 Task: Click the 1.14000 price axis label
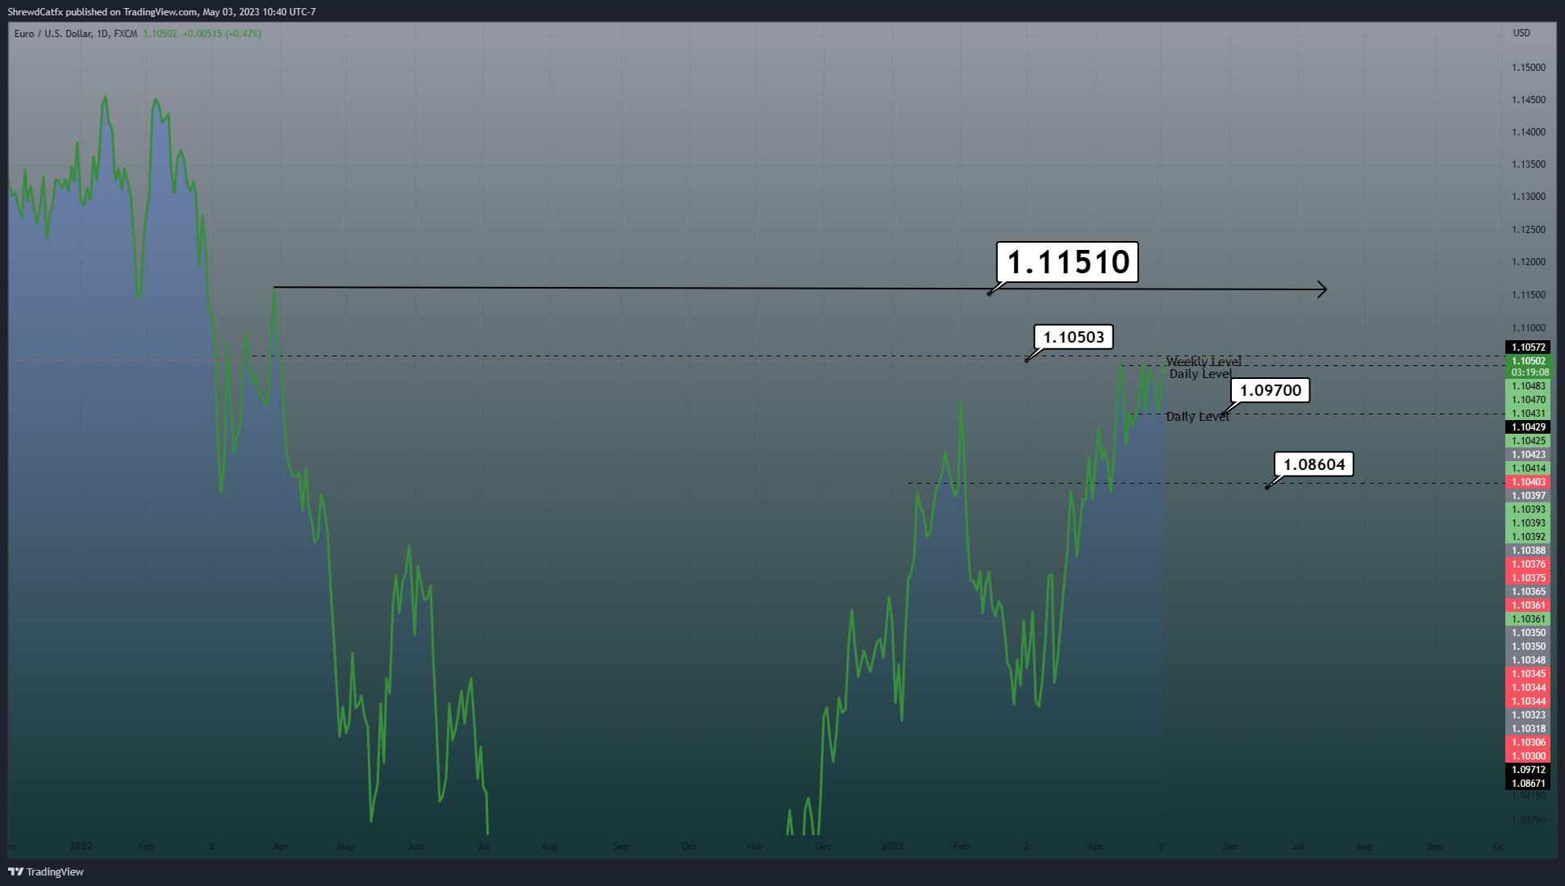pos(1529,132)
